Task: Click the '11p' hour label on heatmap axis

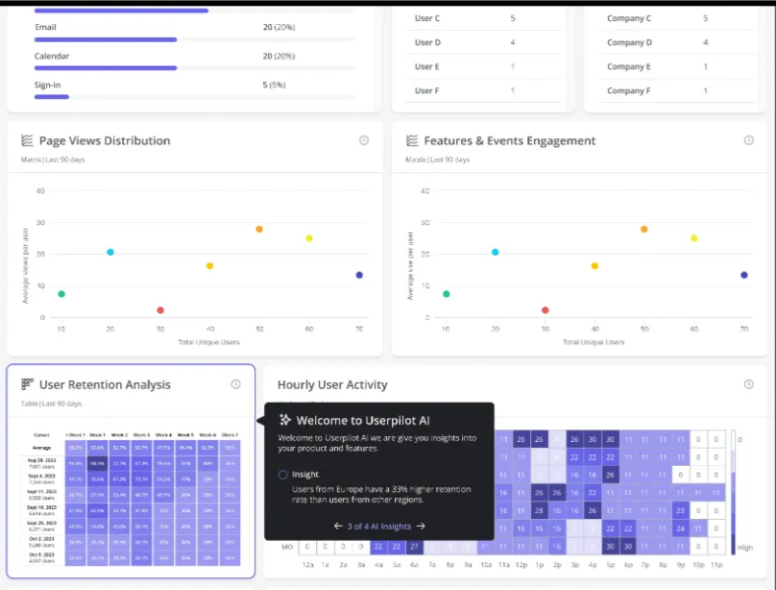Action: pos(716,564)
